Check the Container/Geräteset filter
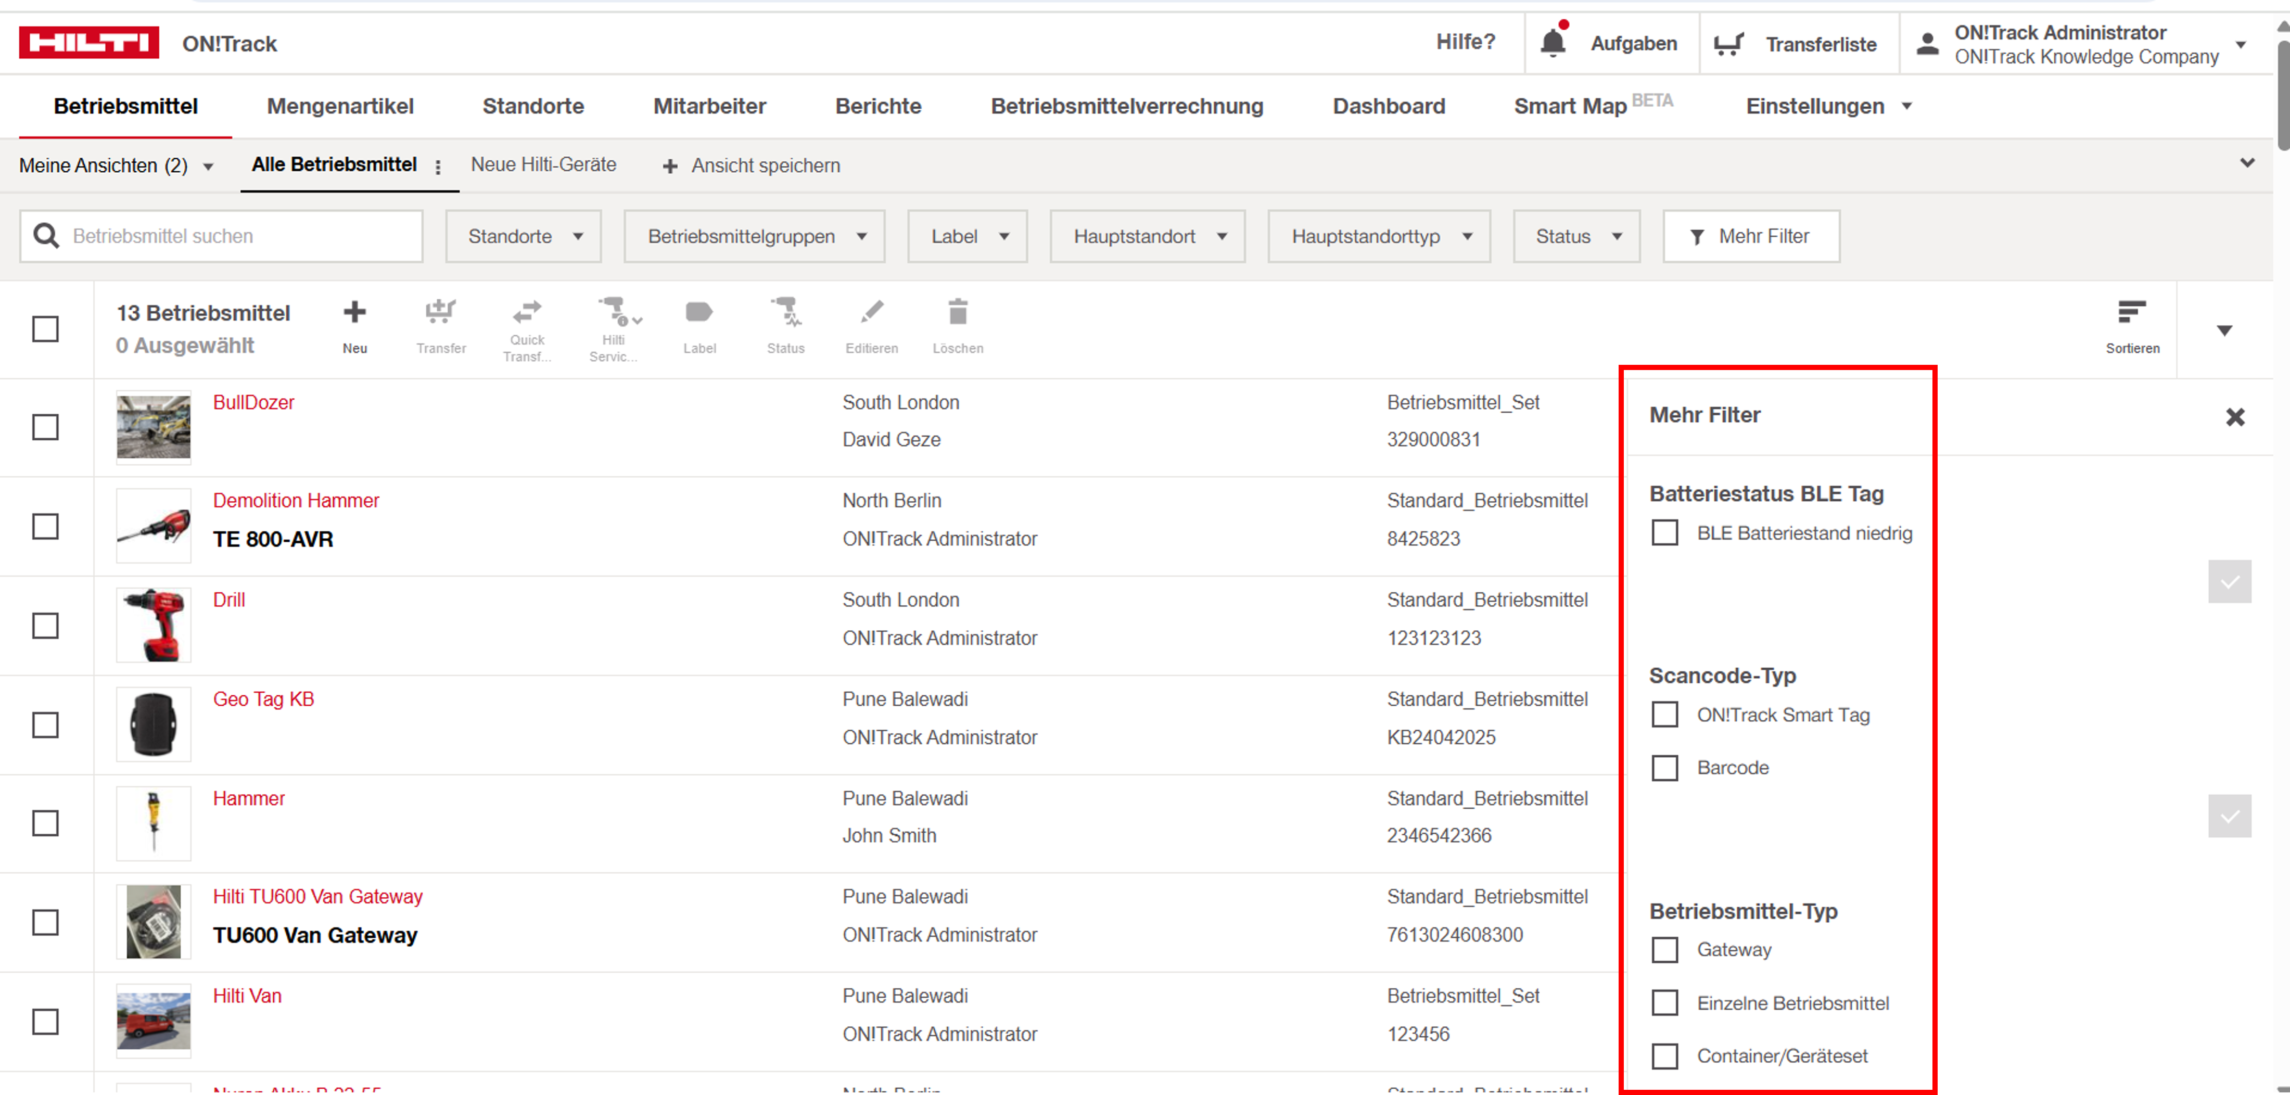 1664,1056
